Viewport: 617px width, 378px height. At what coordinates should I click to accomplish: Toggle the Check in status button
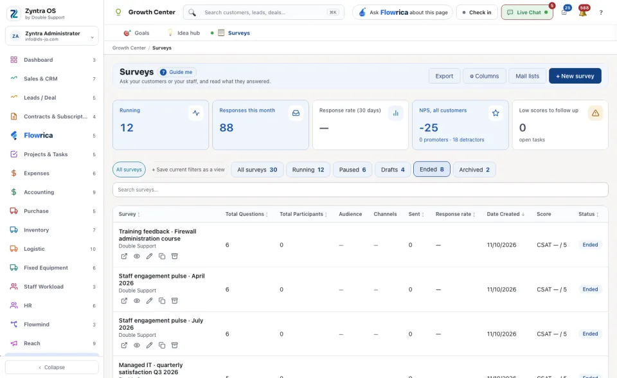[477, 12]
